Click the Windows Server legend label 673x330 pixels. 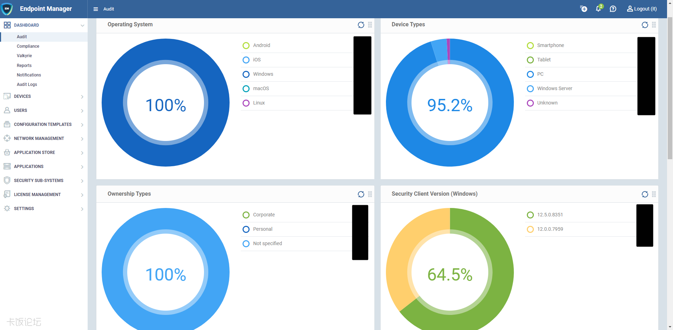click(x=555, y=89)
